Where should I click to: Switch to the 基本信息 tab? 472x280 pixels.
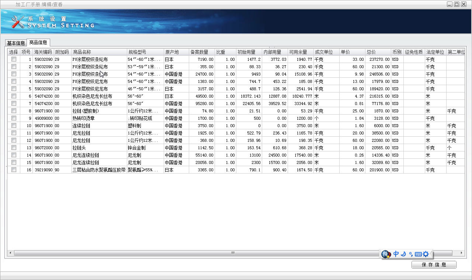click(x=16, y=43)
